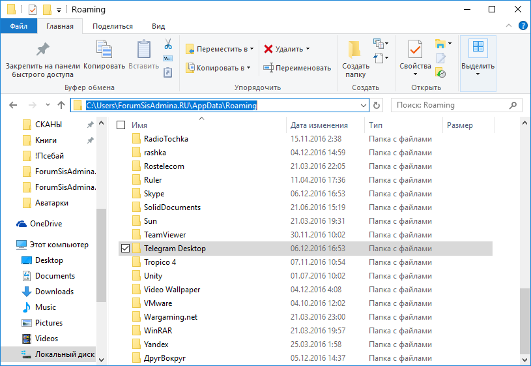Click the red X Delete icon
This screenshot has height=366, width=531.
[x=268, y=49]
